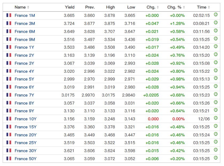
Task: Click the clock icon in France 20Y row
Action: point(216,134)
